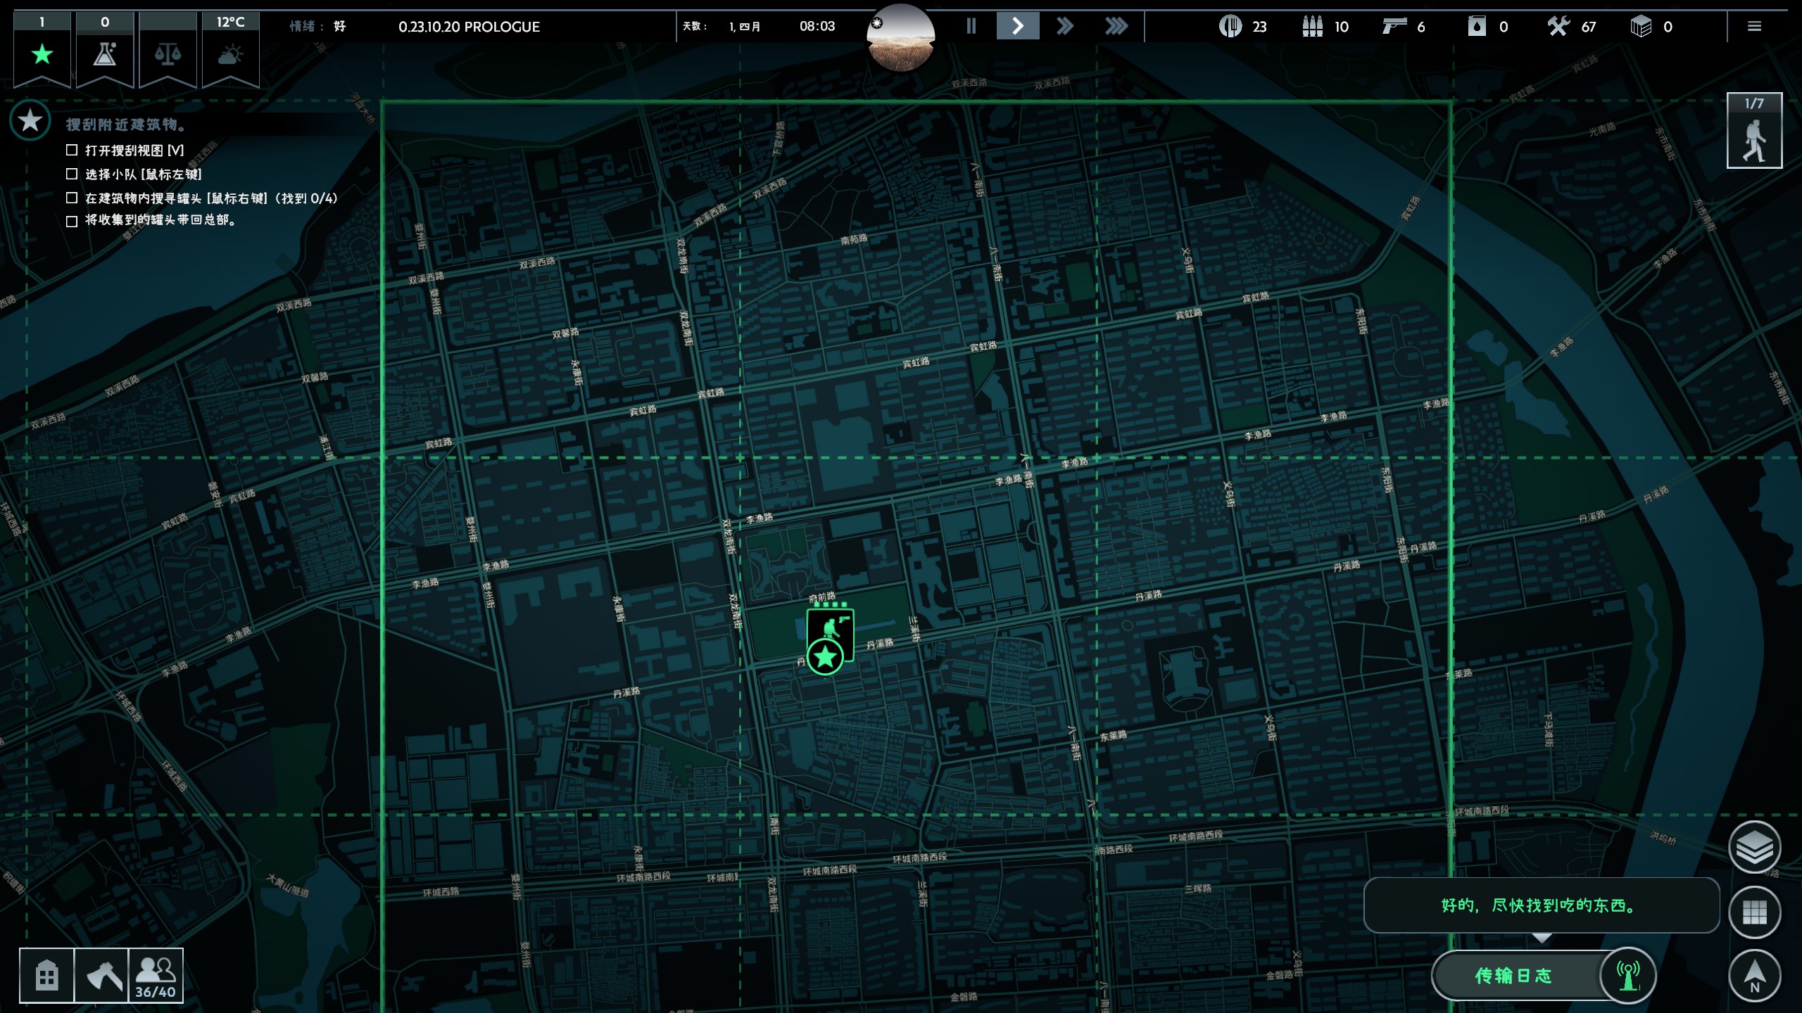Open the star objectives tab
The height and width of the screenshot is (1013, 1802).
(42, 54)
